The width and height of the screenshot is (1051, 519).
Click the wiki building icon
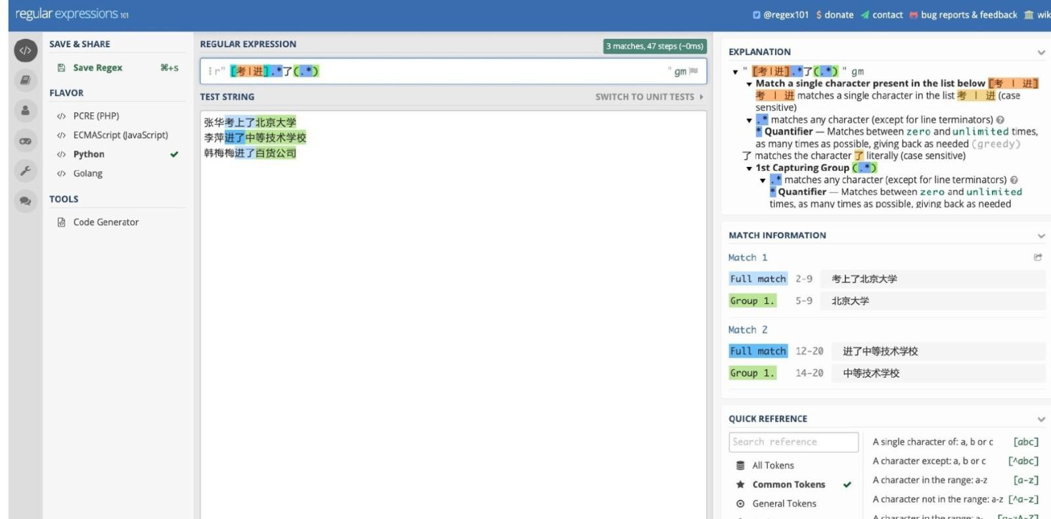(1029, 14)
